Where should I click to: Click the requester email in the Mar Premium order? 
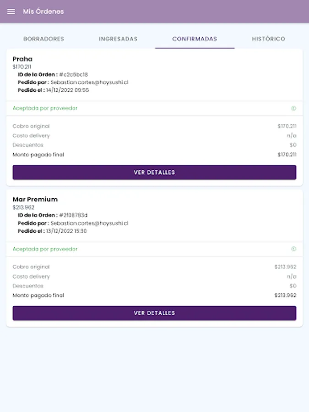pos(89,223)
